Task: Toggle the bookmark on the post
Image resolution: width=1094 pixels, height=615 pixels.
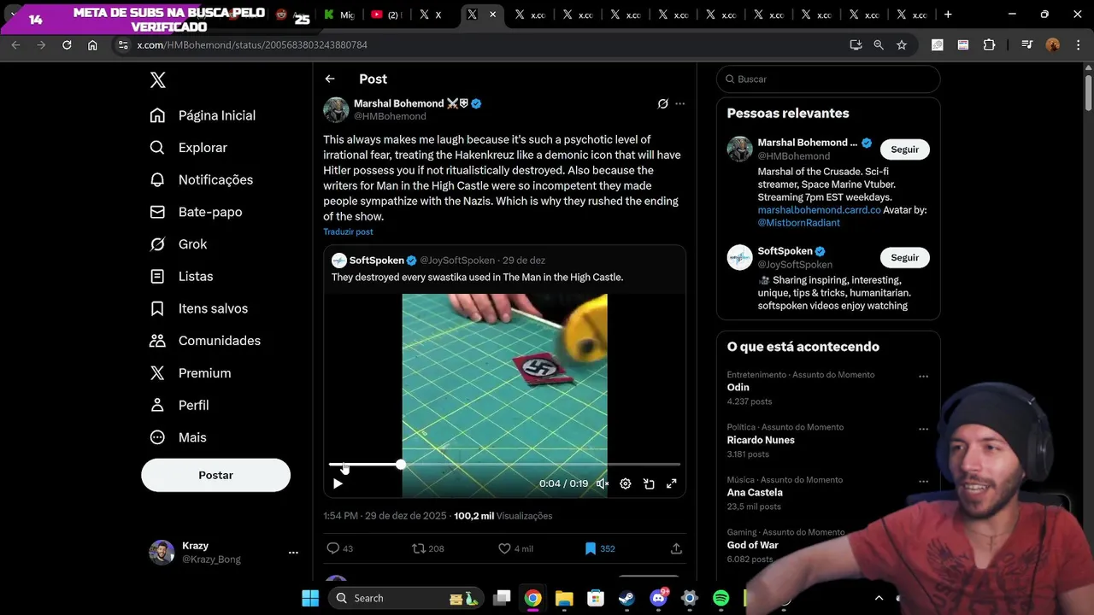Action: (590, 548)
